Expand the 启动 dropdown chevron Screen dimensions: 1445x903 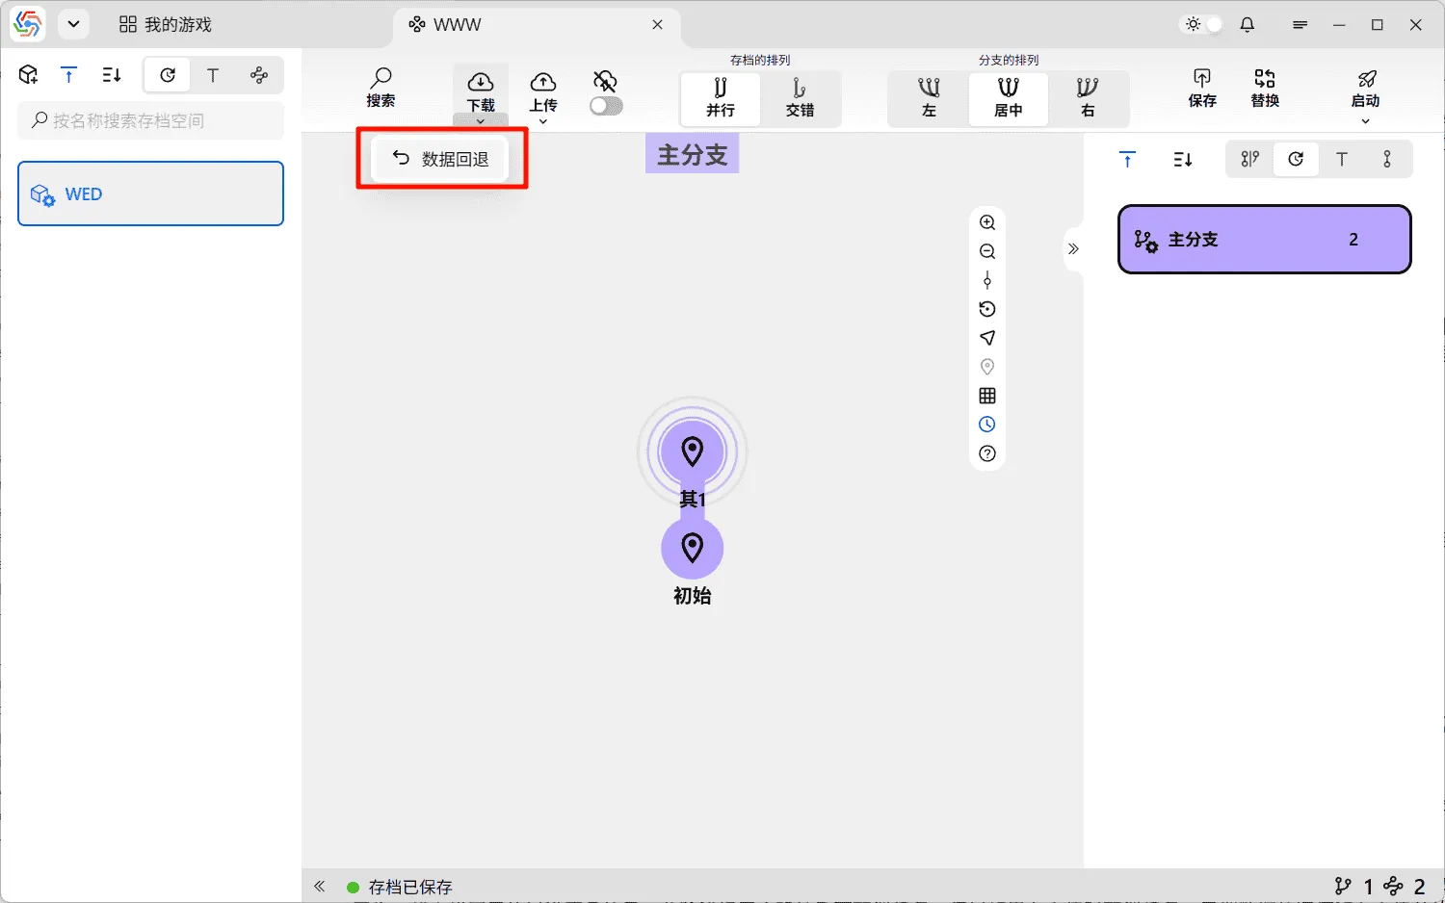(x=1366, y=119)
